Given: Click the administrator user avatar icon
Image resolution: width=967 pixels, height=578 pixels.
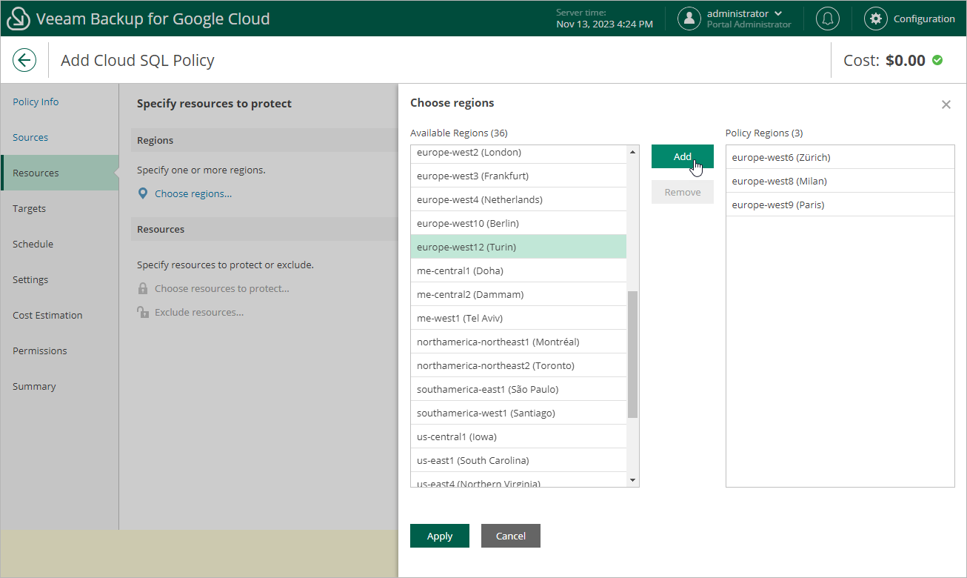Looking at the screenshot, I should pyautogui.click(x=689, y=19).
